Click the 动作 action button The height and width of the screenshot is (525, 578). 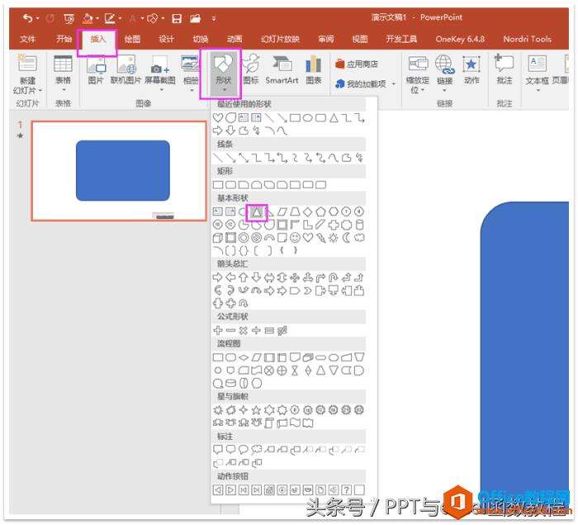471,69
